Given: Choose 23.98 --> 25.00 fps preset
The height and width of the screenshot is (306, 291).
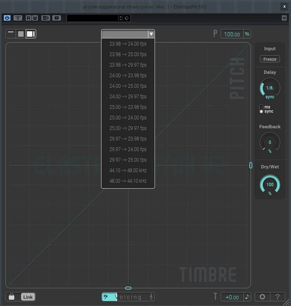Looking at the screenshot, I should tap(128, 54).
